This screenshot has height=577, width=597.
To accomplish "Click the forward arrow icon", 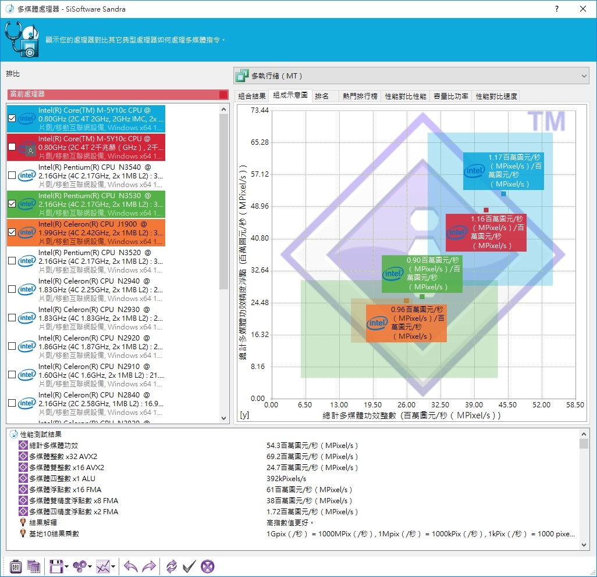I will [x=149, y=567].
